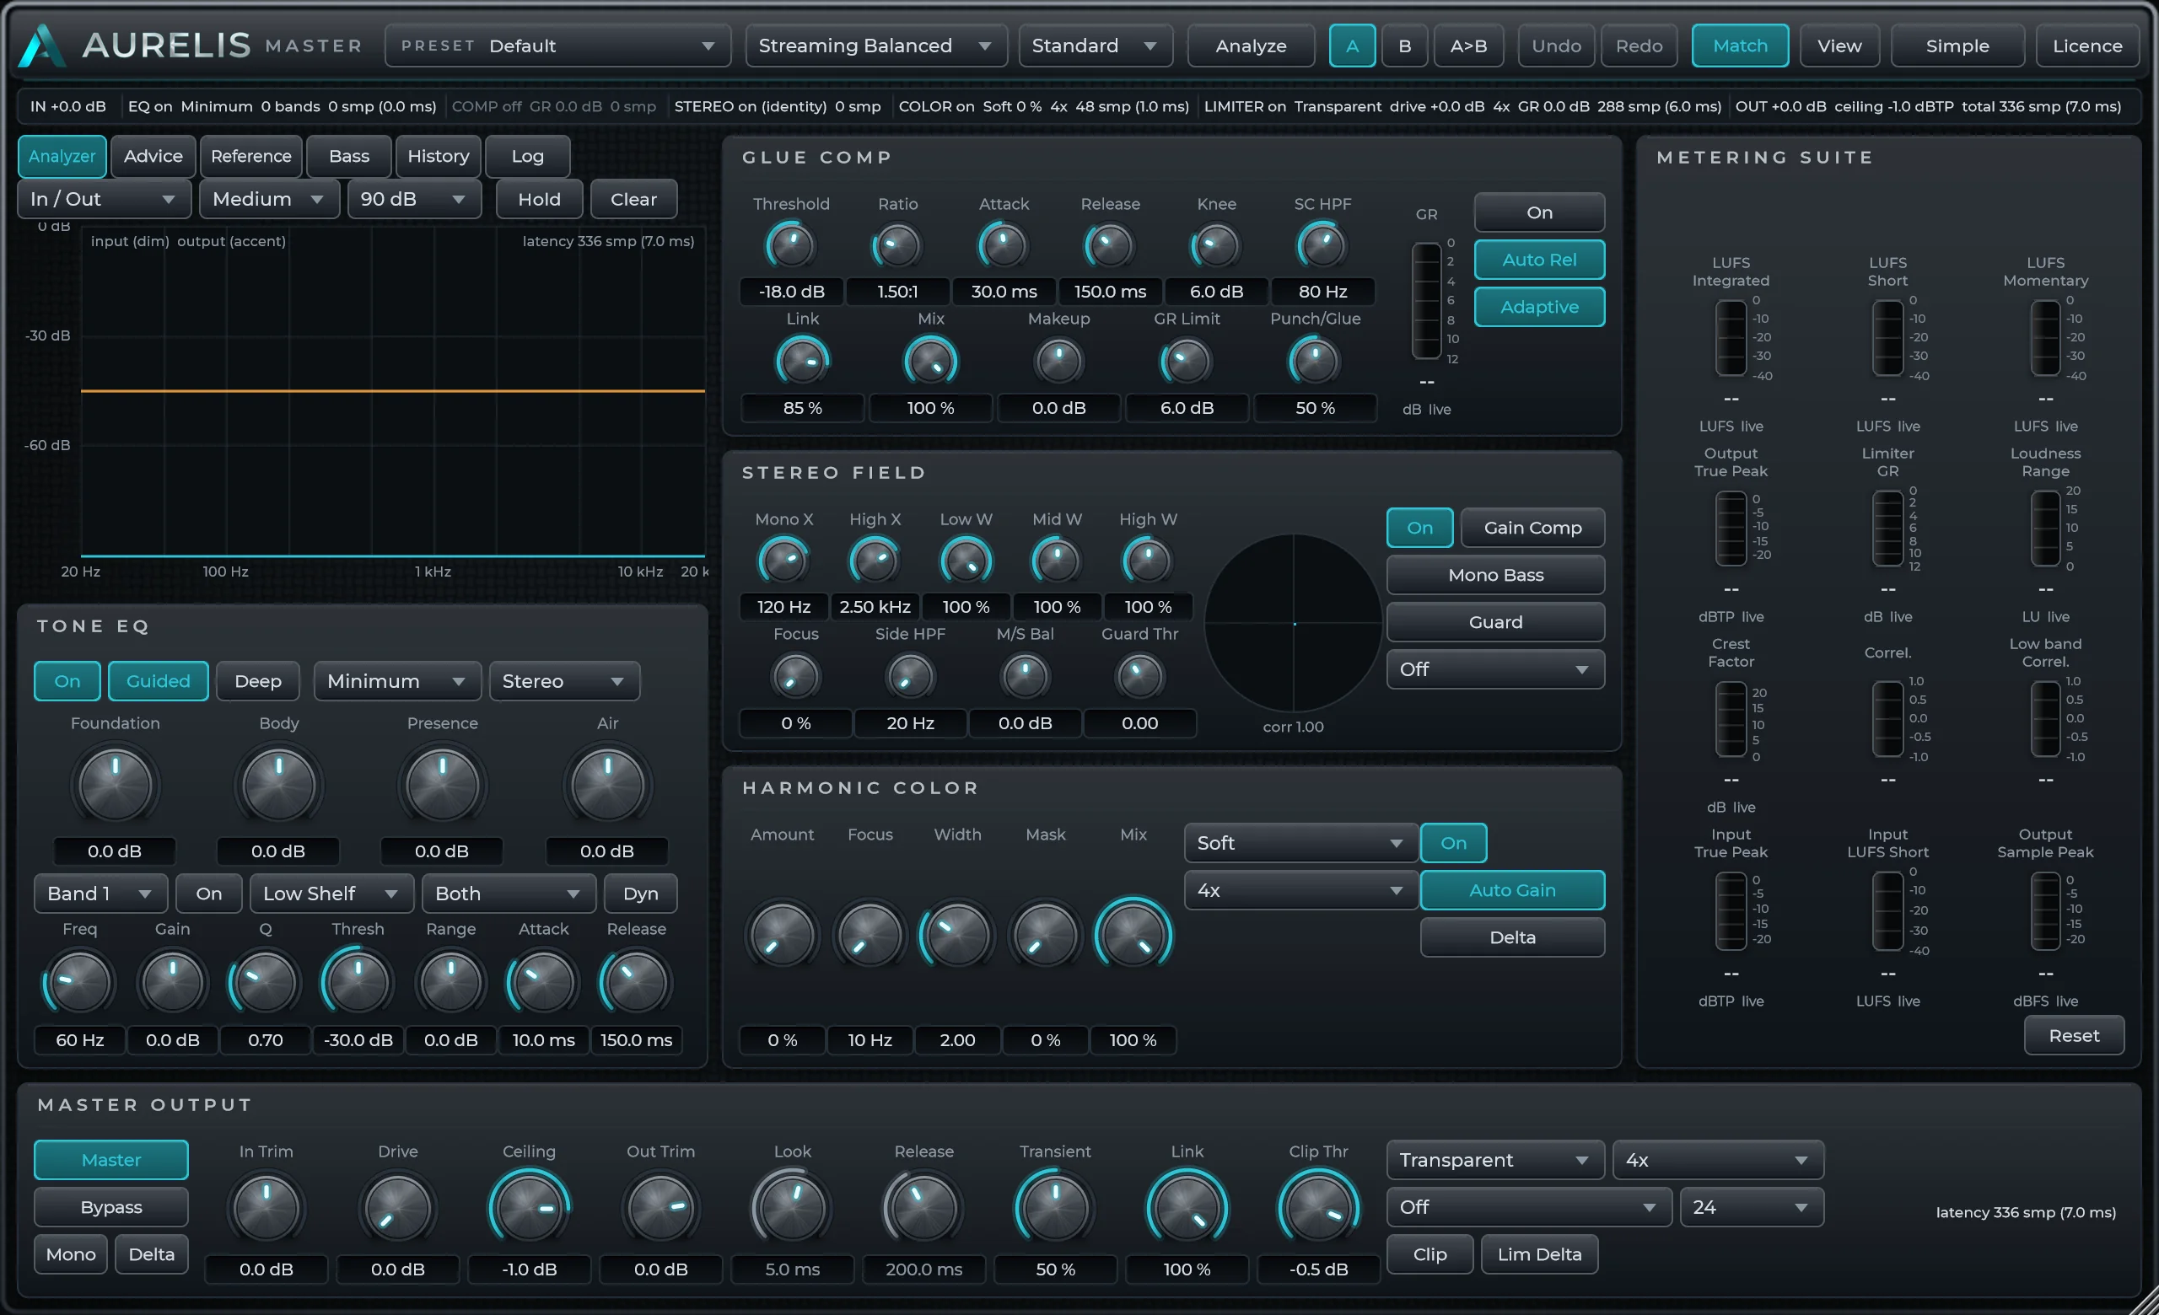Screen dimensions: 2159x1315
Task: Toggle Stereo Field On button
Action: click(x=1419, y=527)
